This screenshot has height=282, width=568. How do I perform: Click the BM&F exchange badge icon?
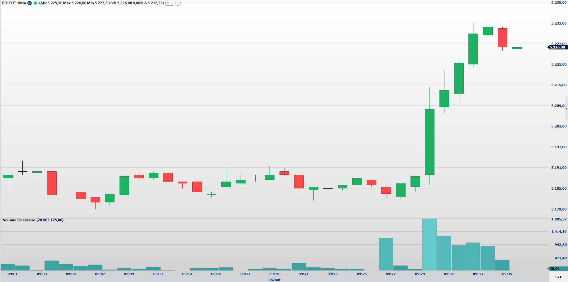tap(30, 3)
